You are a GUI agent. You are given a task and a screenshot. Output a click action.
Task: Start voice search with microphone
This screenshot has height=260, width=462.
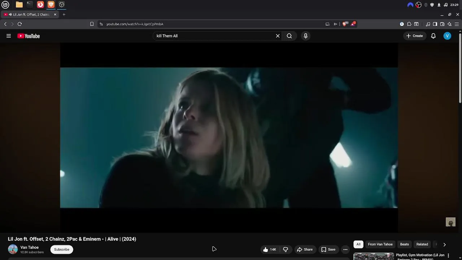coord(306,36)
